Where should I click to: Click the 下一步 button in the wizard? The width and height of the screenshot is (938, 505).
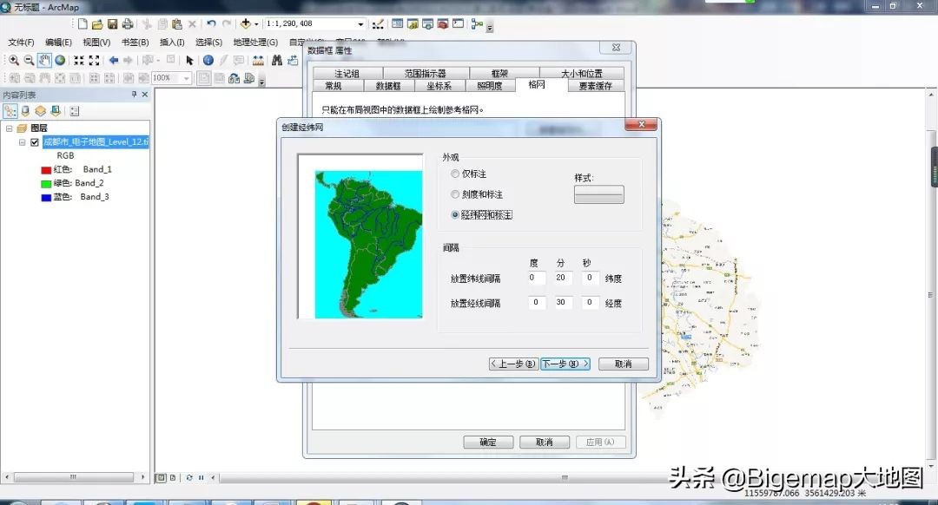[x=564, y=364]
